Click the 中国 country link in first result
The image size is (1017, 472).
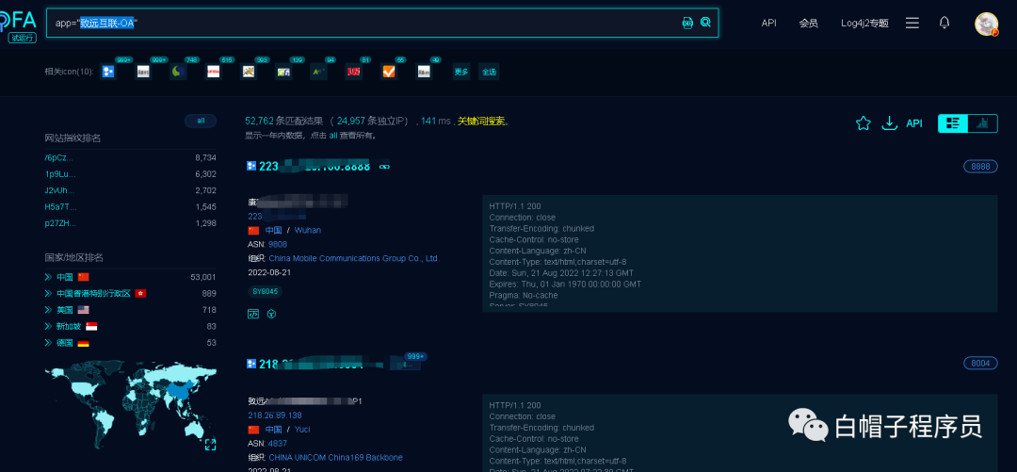[274, 231]
